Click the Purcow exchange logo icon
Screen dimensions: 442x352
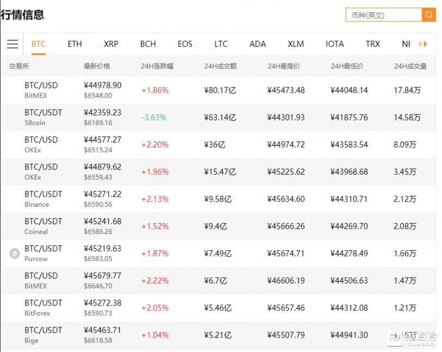[x=15, y=253]
